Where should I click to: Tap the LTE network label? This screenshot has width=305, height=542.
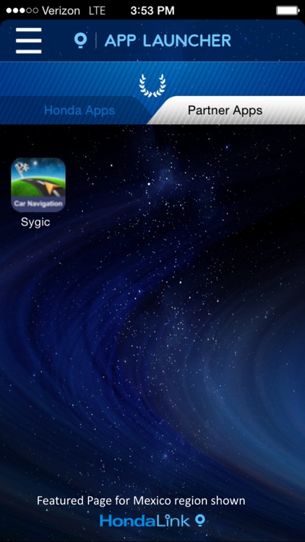[97, 11]
